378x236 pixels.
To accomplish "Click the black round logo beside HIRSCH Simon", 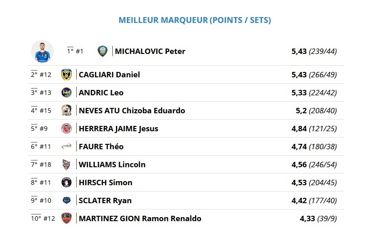I will (67, 183).
